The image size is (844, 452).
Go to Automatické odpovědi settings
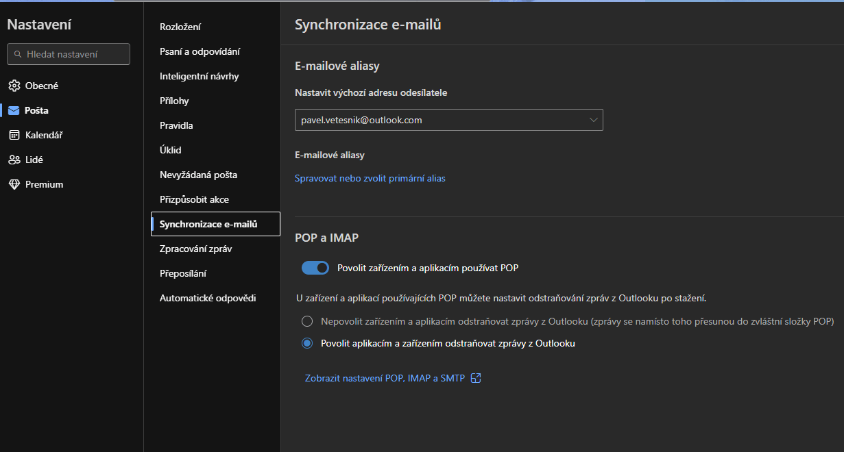pyautogui.click(x=208, y=298)
